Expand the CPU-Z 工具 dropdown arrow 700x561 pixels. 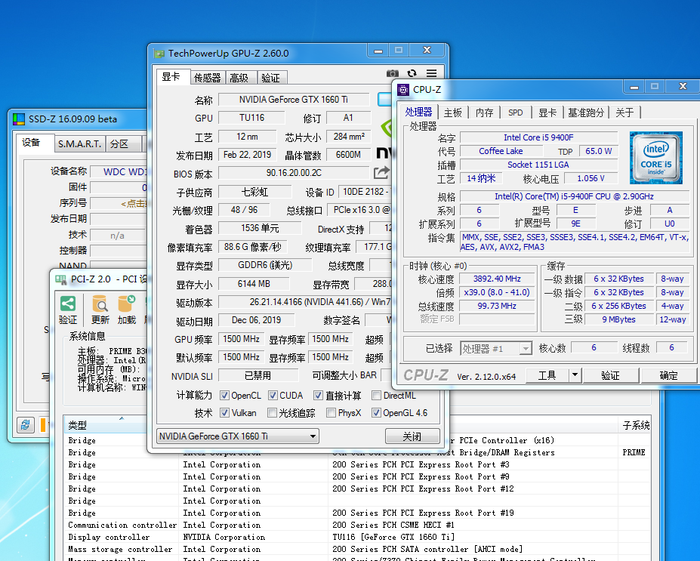pyautogui.click(x=575, y=375)
